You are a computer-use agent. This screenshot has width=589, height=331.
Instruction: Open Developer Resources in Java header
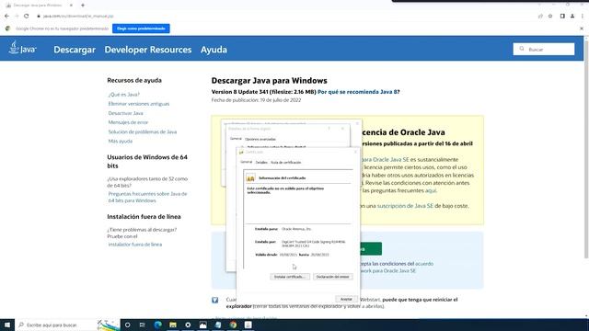(148, 50)
